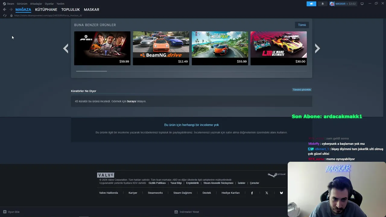Click the $3.02 wallet balance
386x217 pixels.
click(352, 4)
